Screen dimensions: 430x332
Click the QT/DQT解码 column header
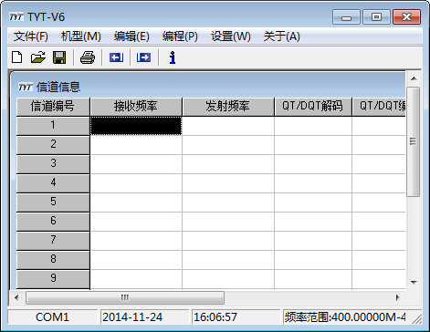pos(313,107)
